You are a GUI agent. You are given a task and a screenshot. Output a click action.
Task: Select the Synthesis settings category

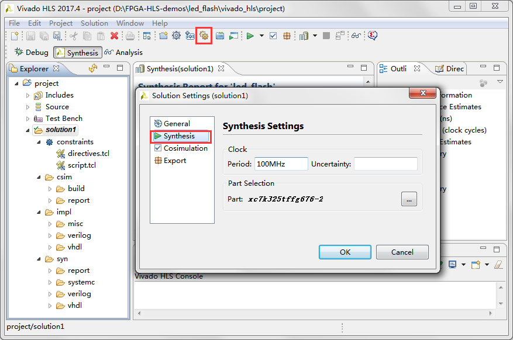pyautogui.click(x=179, y=136)
